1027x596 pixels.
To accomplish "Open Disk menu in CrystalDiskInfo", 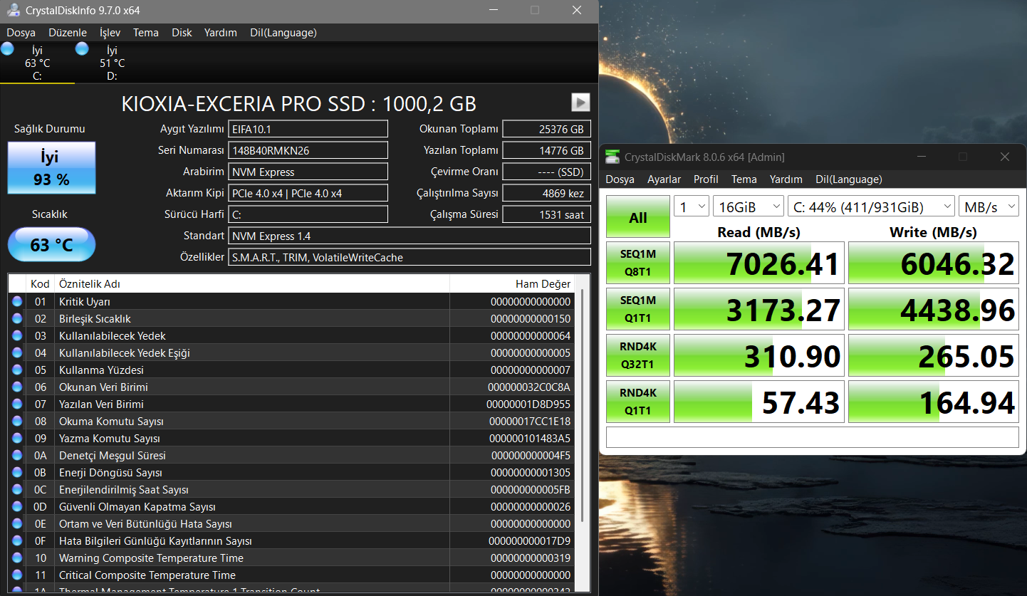I will pos(182,33).
